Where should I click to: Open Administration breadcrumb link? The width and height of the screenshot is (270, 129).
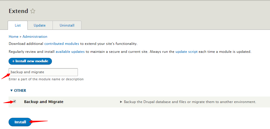click(x=35, y=37)
